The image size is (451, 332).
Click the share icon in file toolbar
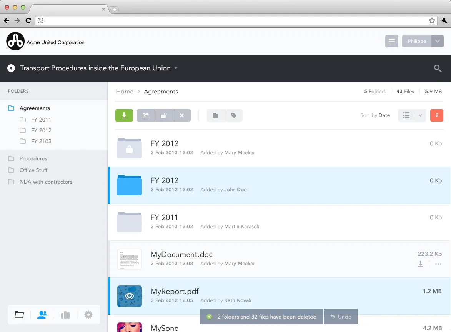(x=146, y=115)
